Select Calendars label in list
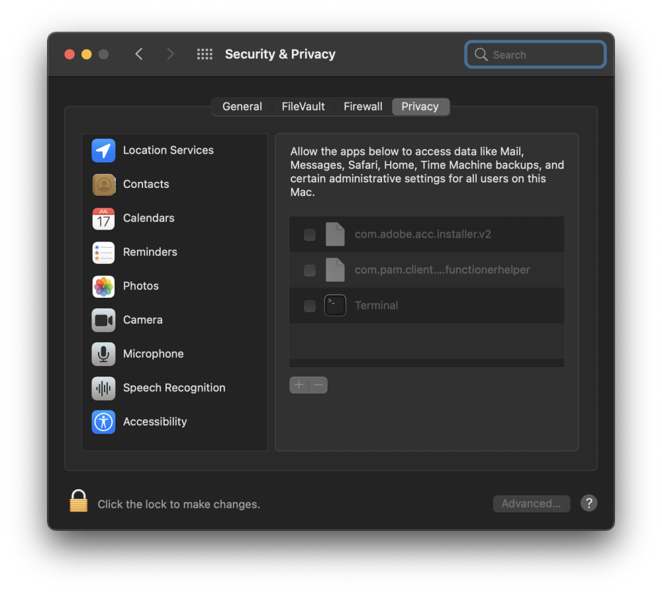662x593 pixels. [148, 218]
